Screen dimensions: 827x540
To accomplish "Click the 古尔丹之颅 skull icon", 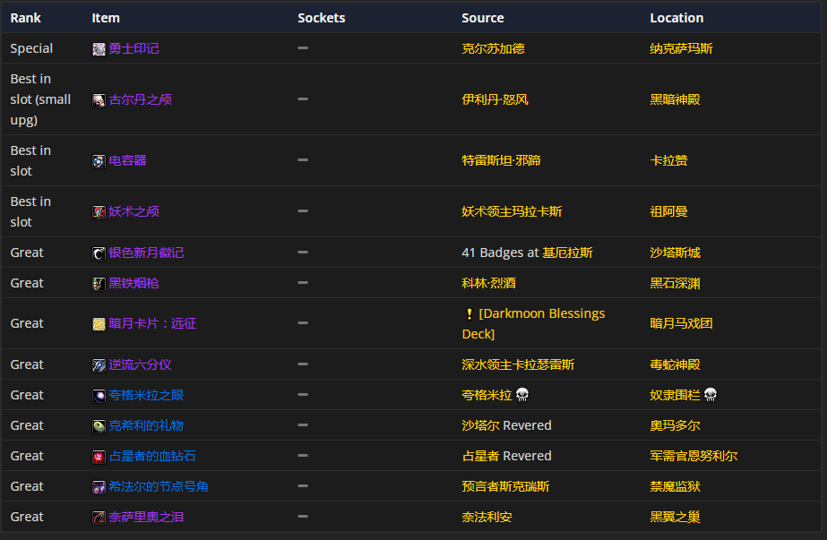I will click(99, 100).
